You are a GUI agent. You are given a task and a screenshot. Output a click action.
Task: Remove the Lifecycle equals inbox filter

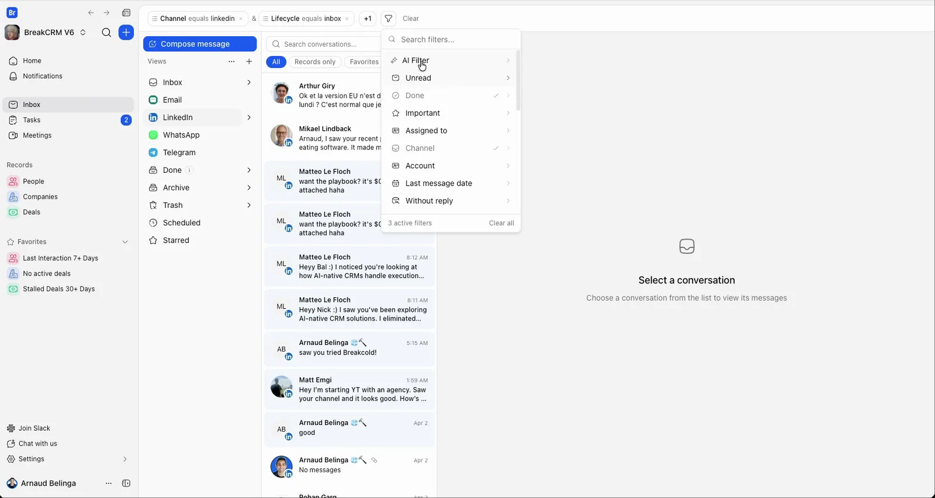347,19
